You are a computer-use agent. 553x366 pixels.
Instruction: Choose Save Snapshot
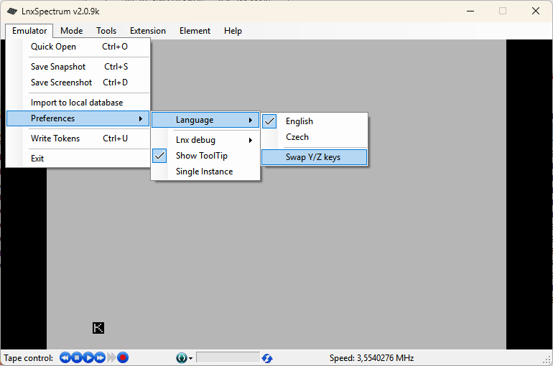[78, 67]
